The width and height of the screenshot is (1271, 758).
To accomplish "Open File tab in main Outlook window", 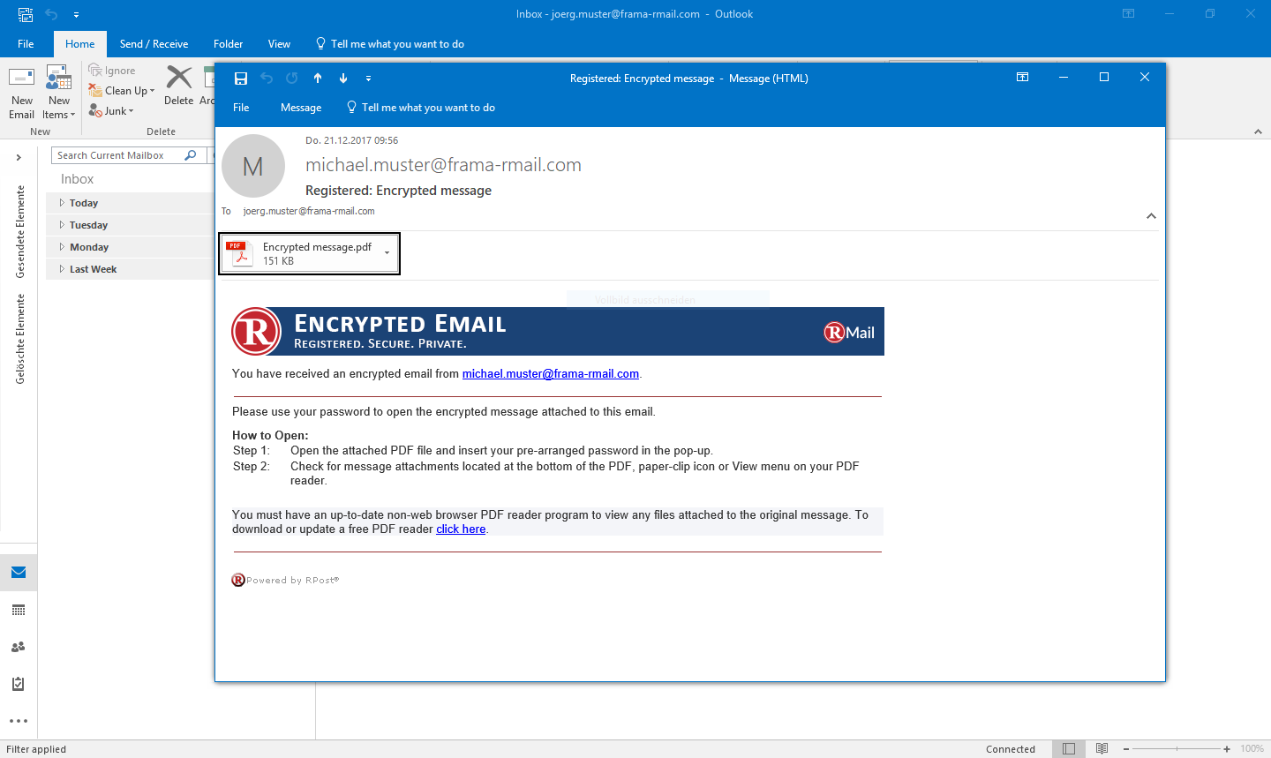I will [26, 44].
